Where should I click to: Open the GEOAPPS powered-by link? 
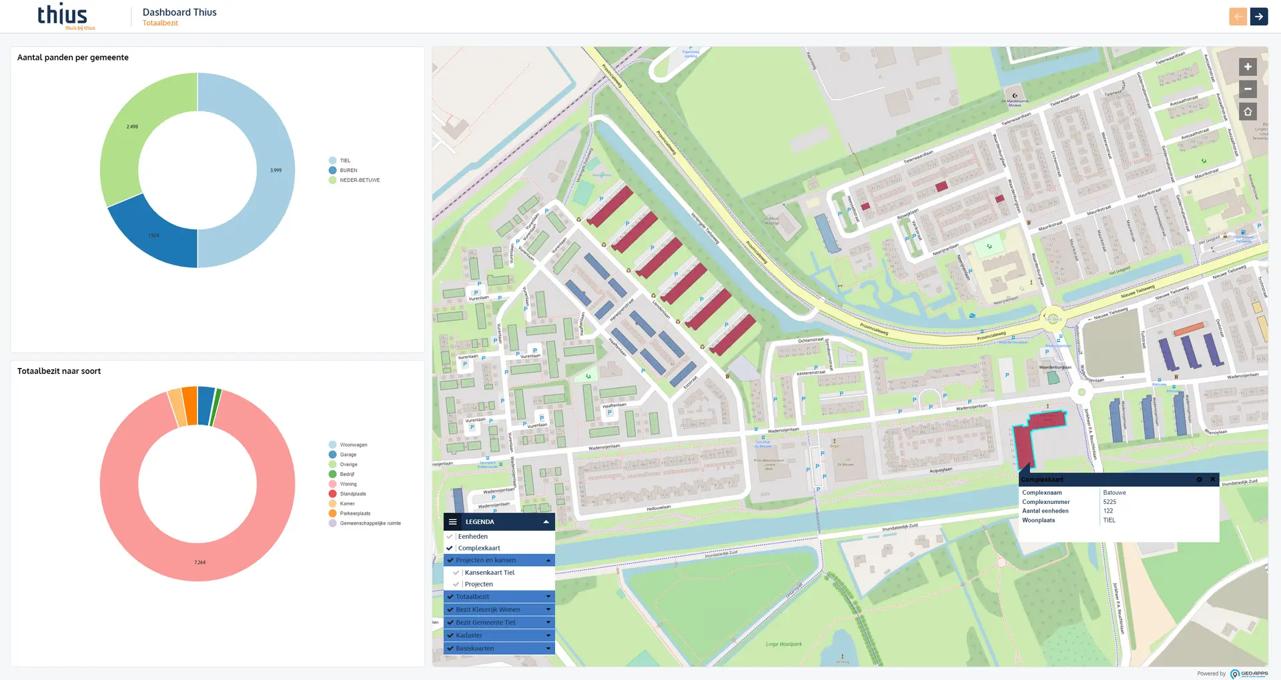pyautogui.click(x=1248, y=673)
